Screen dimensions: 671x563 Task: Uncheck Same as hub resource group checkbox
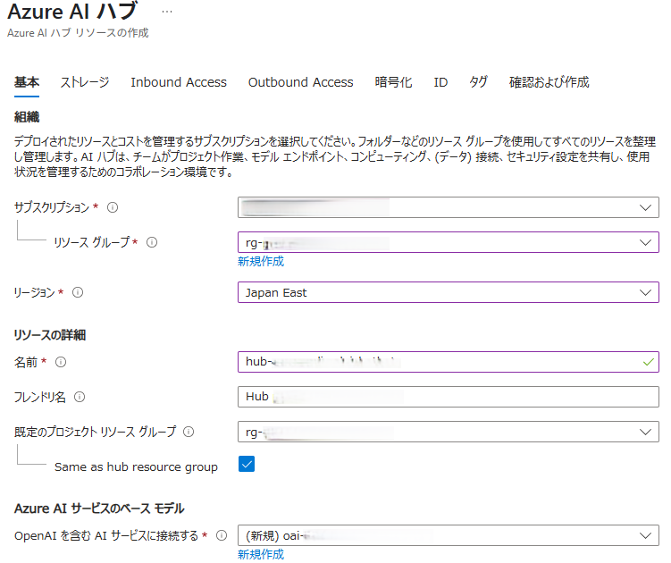[x=247, y=464]
